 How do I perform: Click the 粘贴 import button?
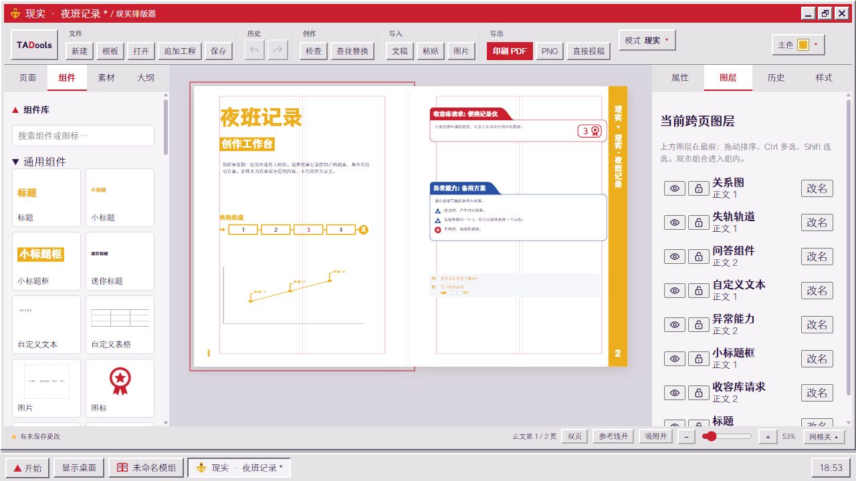(x=430, y=51)
